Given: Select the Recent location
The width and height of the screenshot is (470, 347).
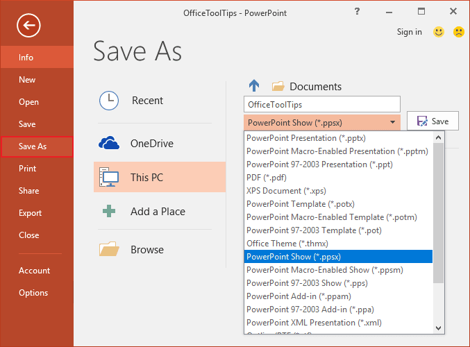Looking at the screenshot, I should (x=160, y=101).
